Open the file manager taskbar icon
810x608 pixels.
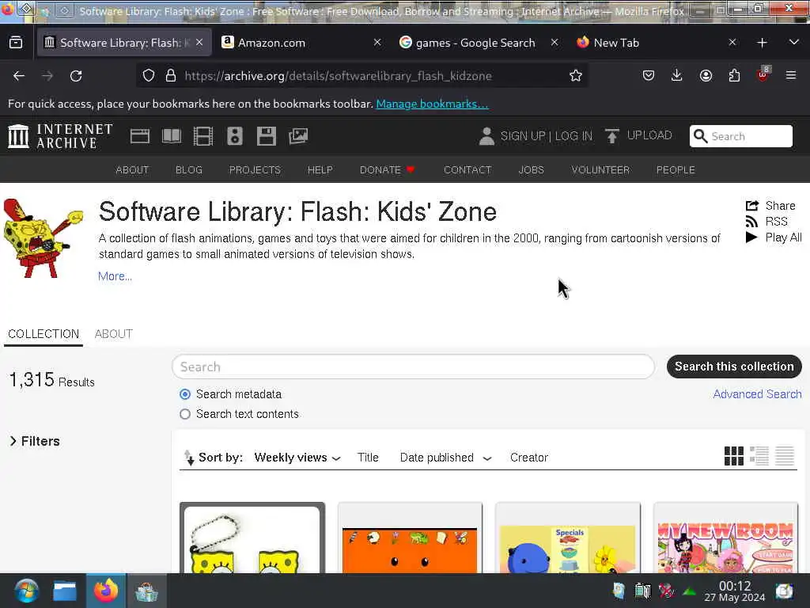coord(65,591)
